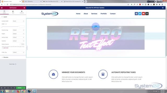167x93 pixels.
Task: Open the Chrome Extensions puzzle icon
Action: point(159,5)
